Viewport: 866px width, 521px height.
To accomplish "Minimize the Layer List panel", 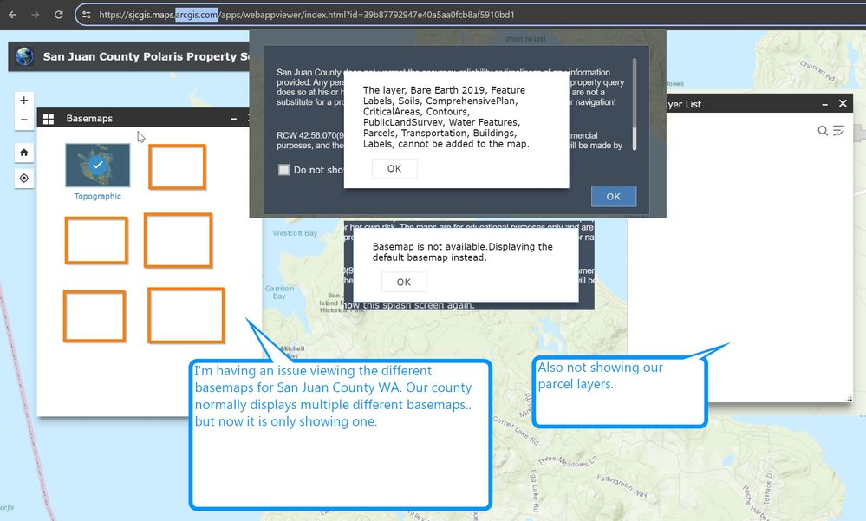I will tap(824, 104).
